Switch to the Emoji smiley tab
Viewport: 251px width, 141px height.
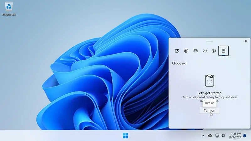click(x=186, y=51)
